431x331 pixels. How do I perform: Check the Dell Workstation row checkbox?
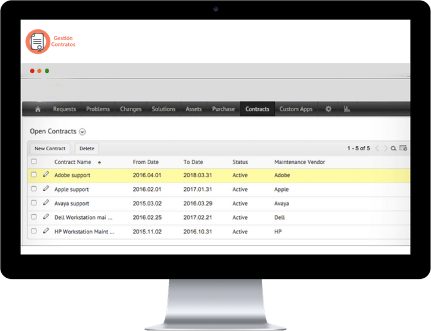34,217
